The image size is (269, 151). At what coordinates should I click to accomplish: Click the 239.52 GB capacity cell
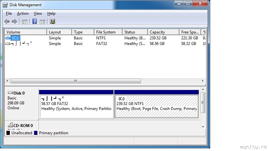pos(158,38)
